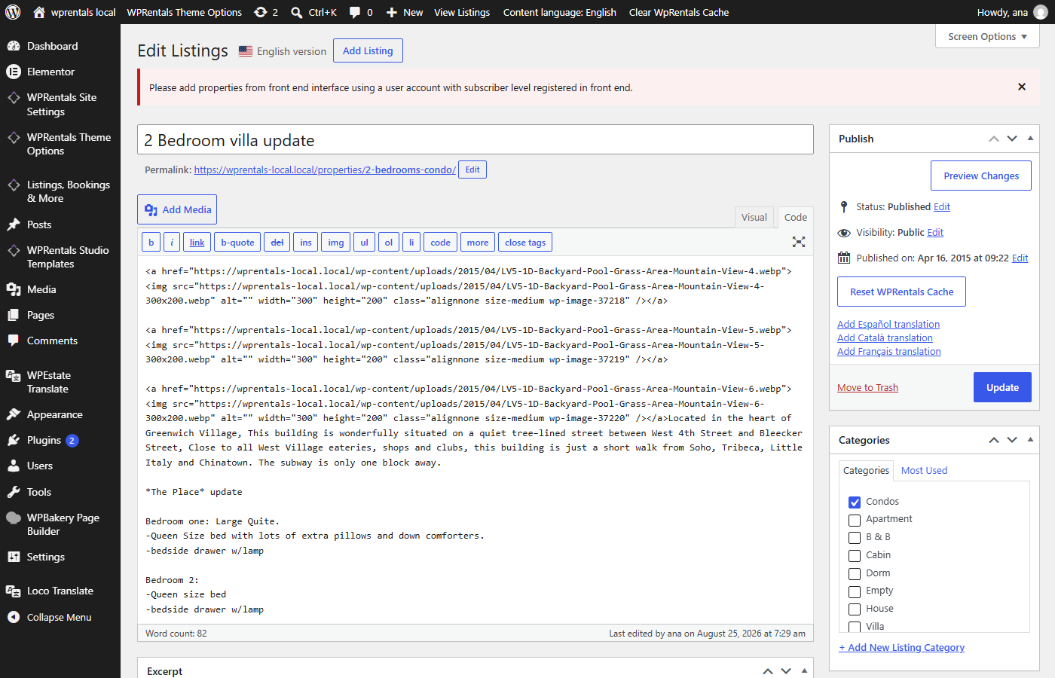This screenshot has width=1055, height=678.
Task: Click Edit button next to permalink
Action: [x=472, y=169]
